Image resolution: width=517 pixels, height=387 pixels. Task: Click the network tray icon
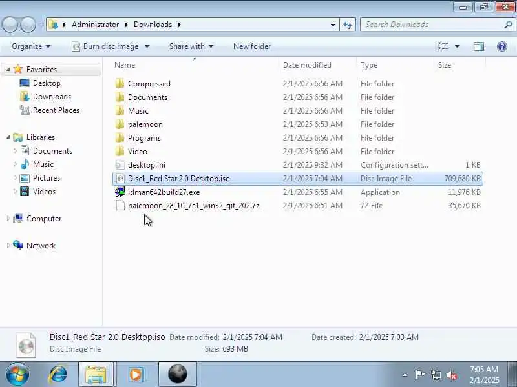[436, 375]
